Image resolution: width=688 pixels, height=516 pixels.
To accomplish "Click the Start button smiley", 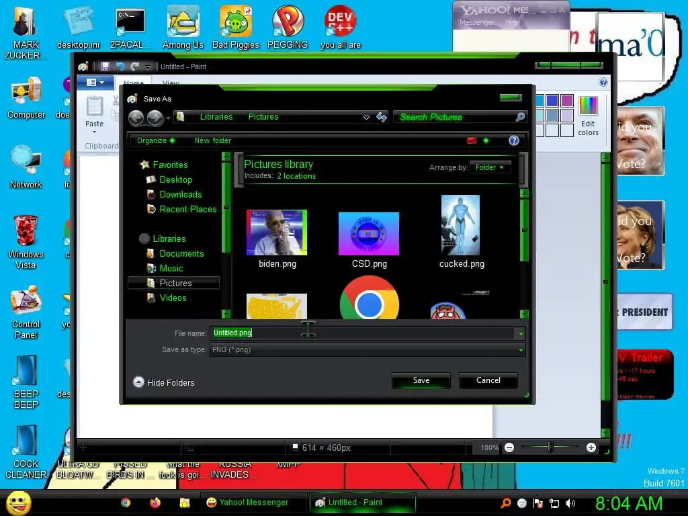I will [18, 503].
